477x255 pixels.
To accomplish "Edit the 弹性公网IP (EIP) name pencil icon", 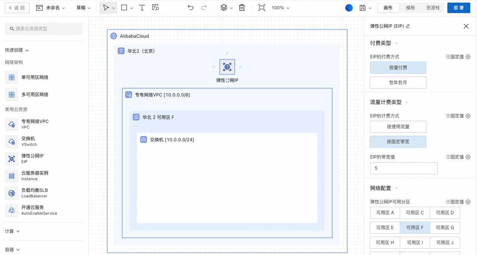I will (x=408, y=26).
